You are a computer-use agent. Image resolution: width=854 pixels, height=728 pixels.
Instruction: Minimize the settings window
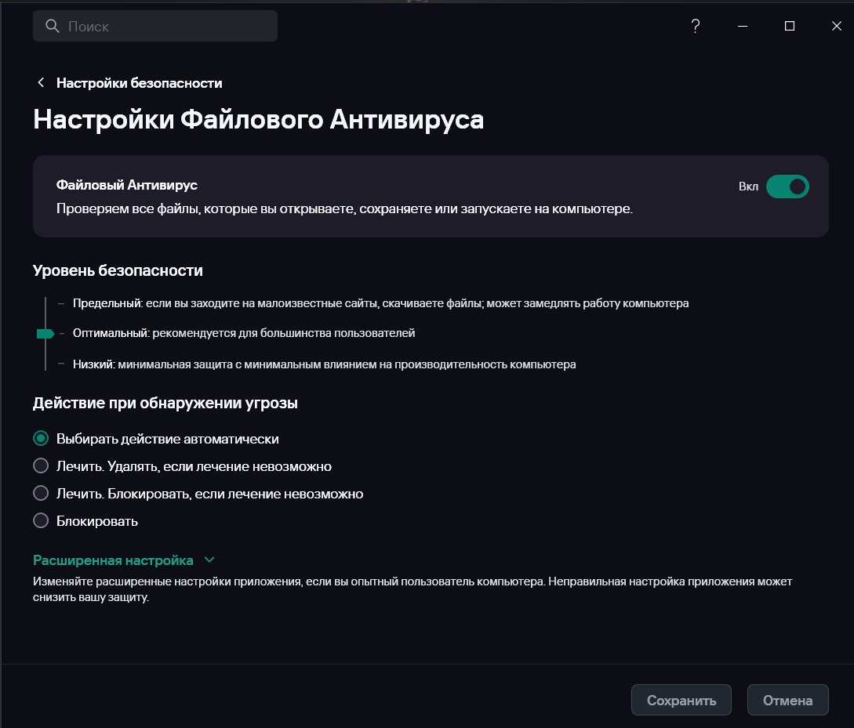[x=743, y=26]
